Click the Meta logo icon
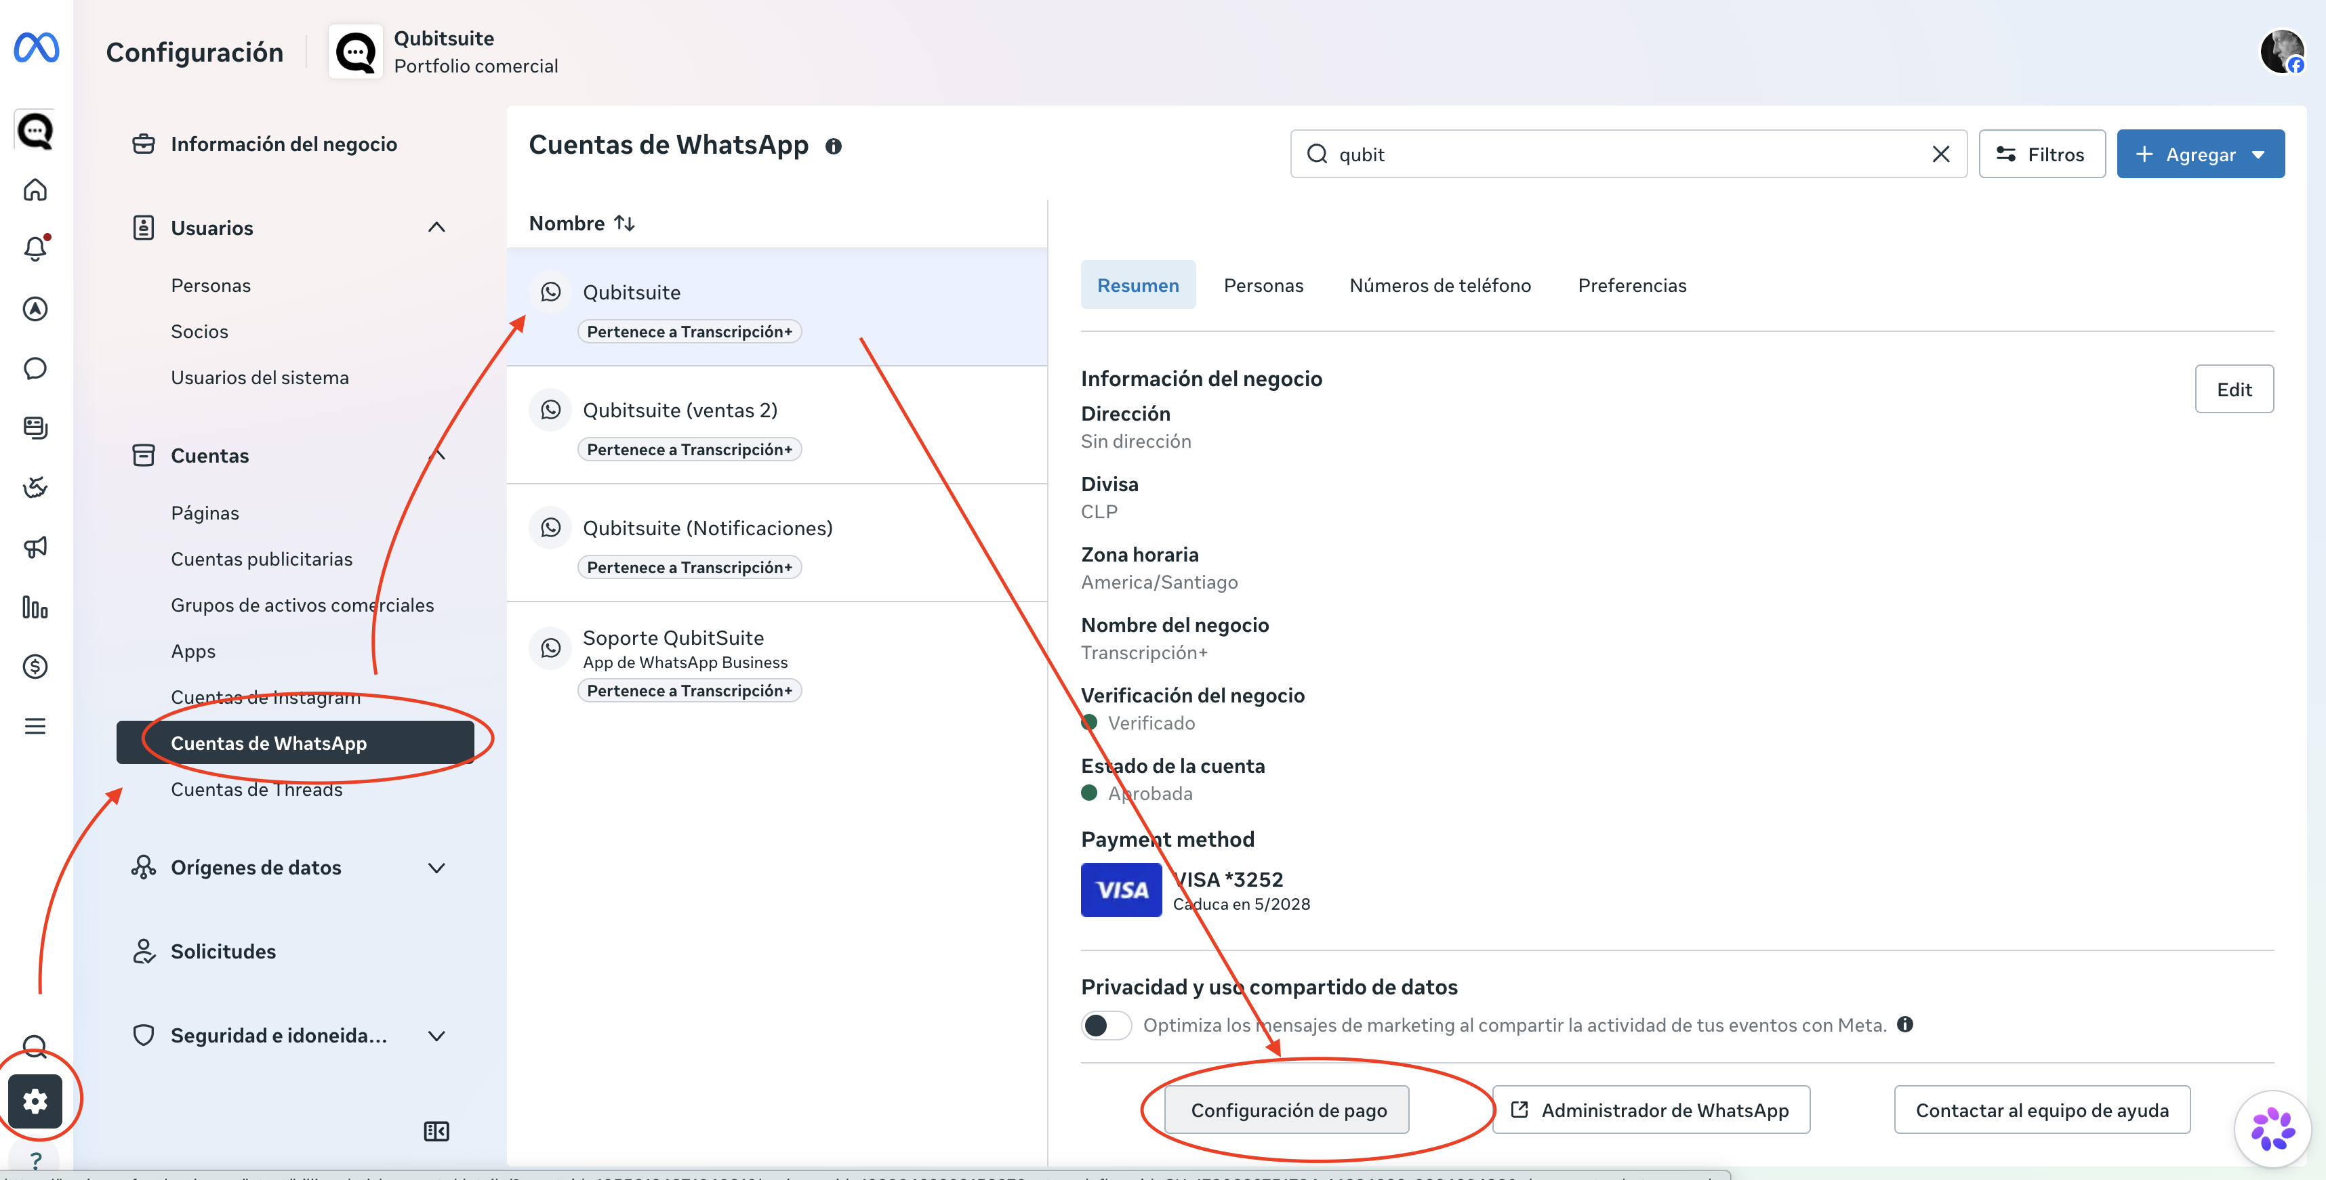The width and height of the screenshot is (2326, 1180). pyautogui.click(x=36, y=47)
